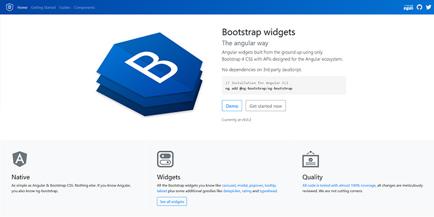Click the Get started now button

pos(266,106)
